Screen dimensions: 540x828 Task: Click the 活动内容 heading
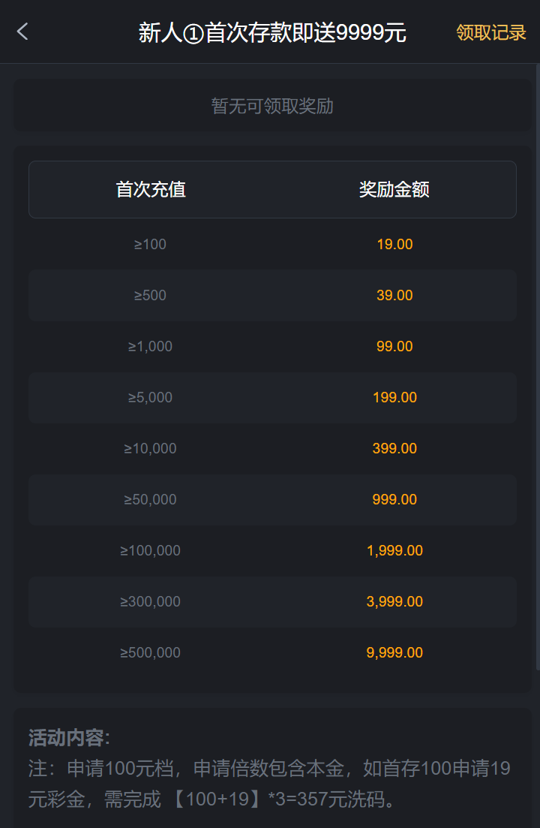point(69,738)
